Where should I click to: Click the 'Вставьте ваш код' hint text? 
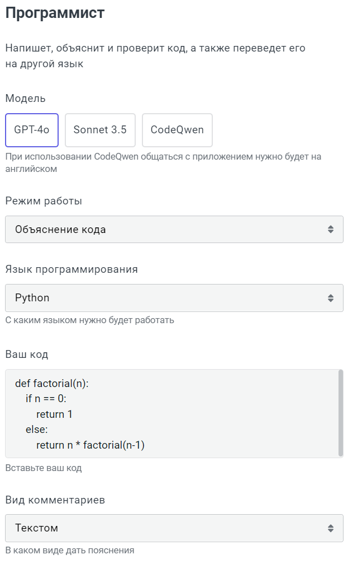(x=44, y=468)
